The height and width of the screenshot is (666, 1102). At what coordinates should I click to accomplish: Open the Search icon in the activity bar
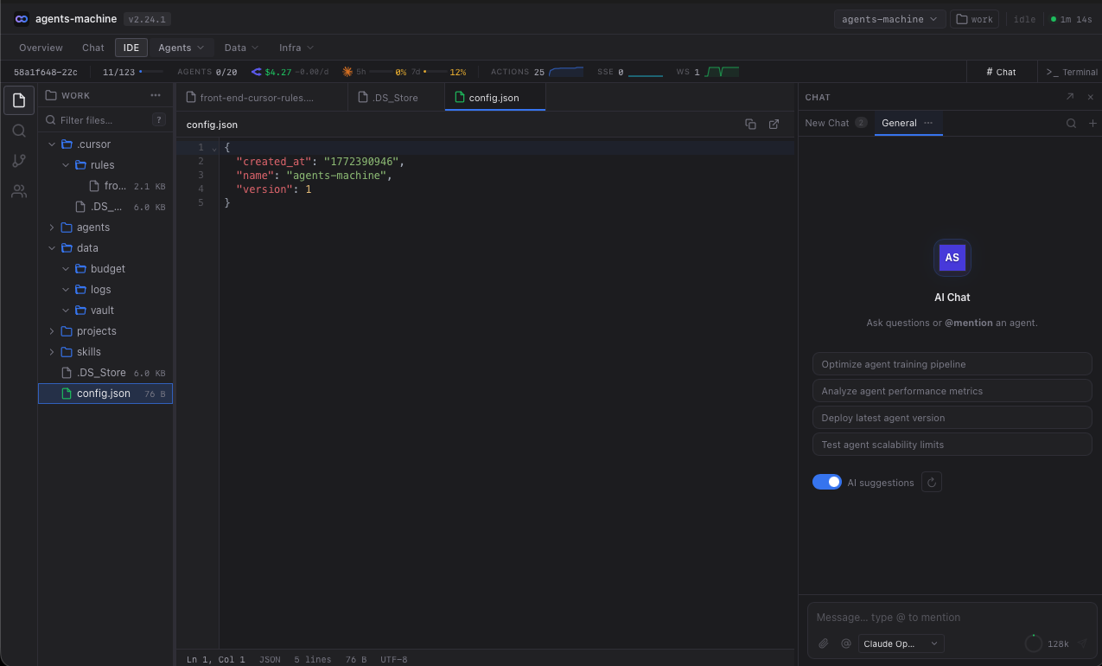click(19, 131)
